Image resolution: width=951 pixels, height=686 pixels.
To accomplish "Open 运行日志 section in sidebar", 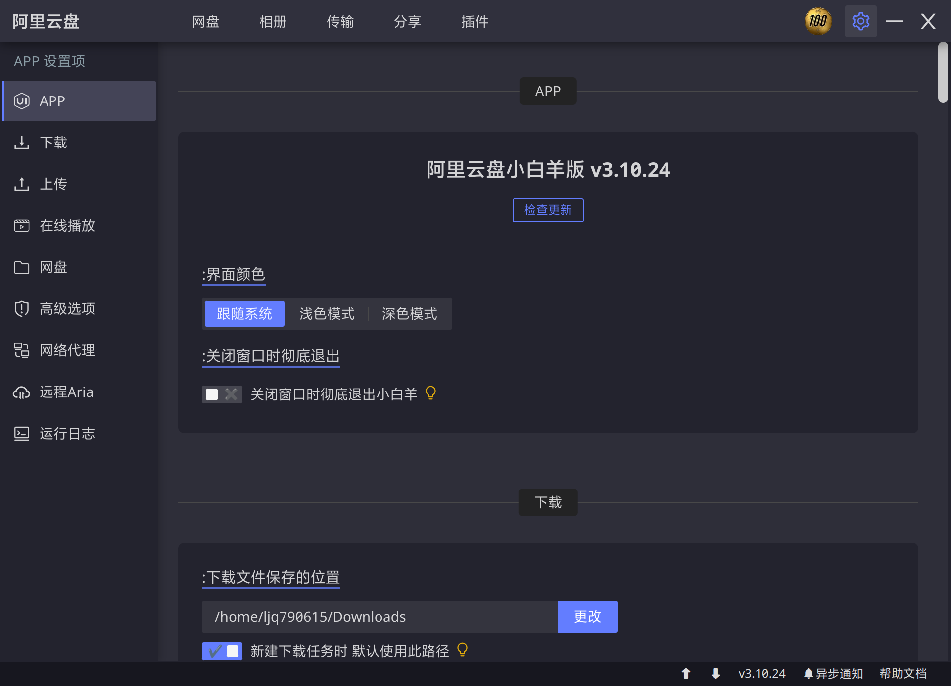I will pos(66,434).
